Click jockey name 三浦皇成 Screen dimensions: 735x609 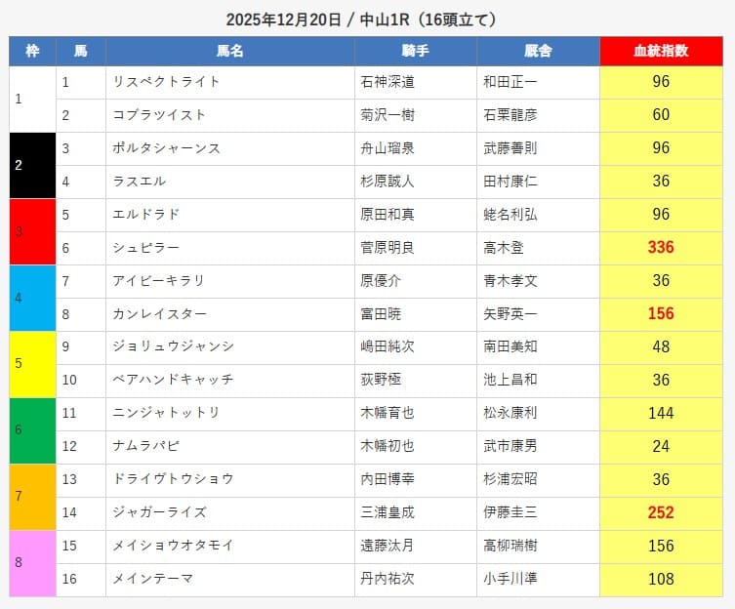388,513
